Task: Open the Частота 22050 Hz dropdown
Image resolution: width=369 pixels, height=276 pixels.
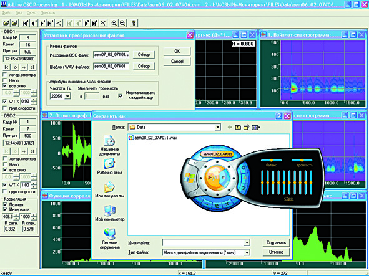Action: (x=67, y=96)
